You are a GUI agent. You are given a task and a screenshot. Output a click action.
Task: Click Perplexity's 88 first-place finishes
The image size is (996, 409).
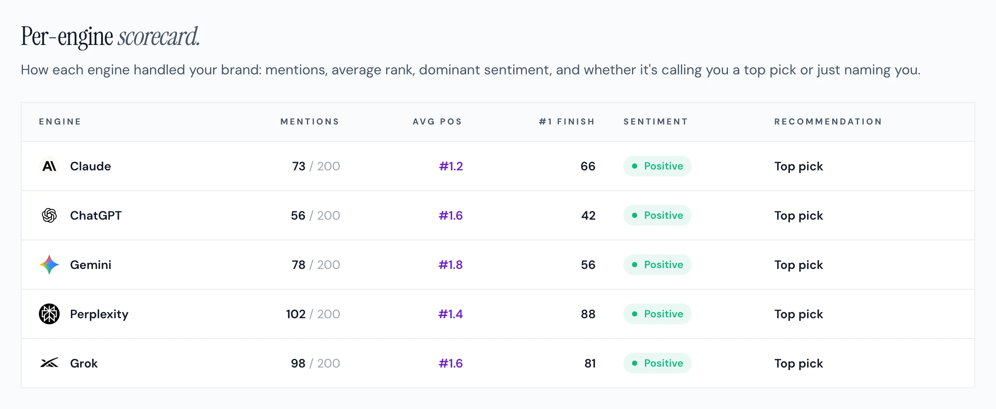pyautogui.click(x=588, y=314)
